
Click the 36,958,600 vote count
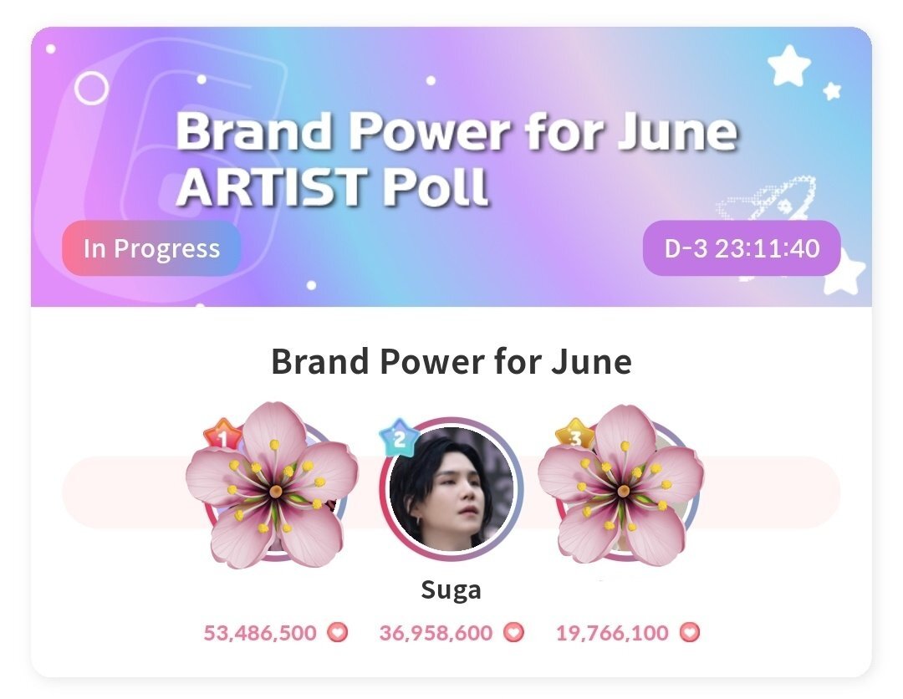(x=436, y=633)
